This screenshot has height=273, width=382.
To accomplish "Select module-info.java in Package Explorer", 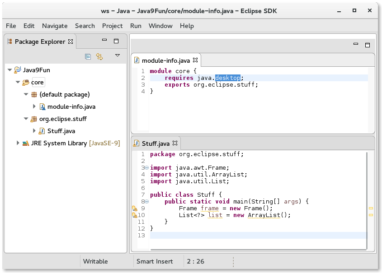I will point(71,106).
